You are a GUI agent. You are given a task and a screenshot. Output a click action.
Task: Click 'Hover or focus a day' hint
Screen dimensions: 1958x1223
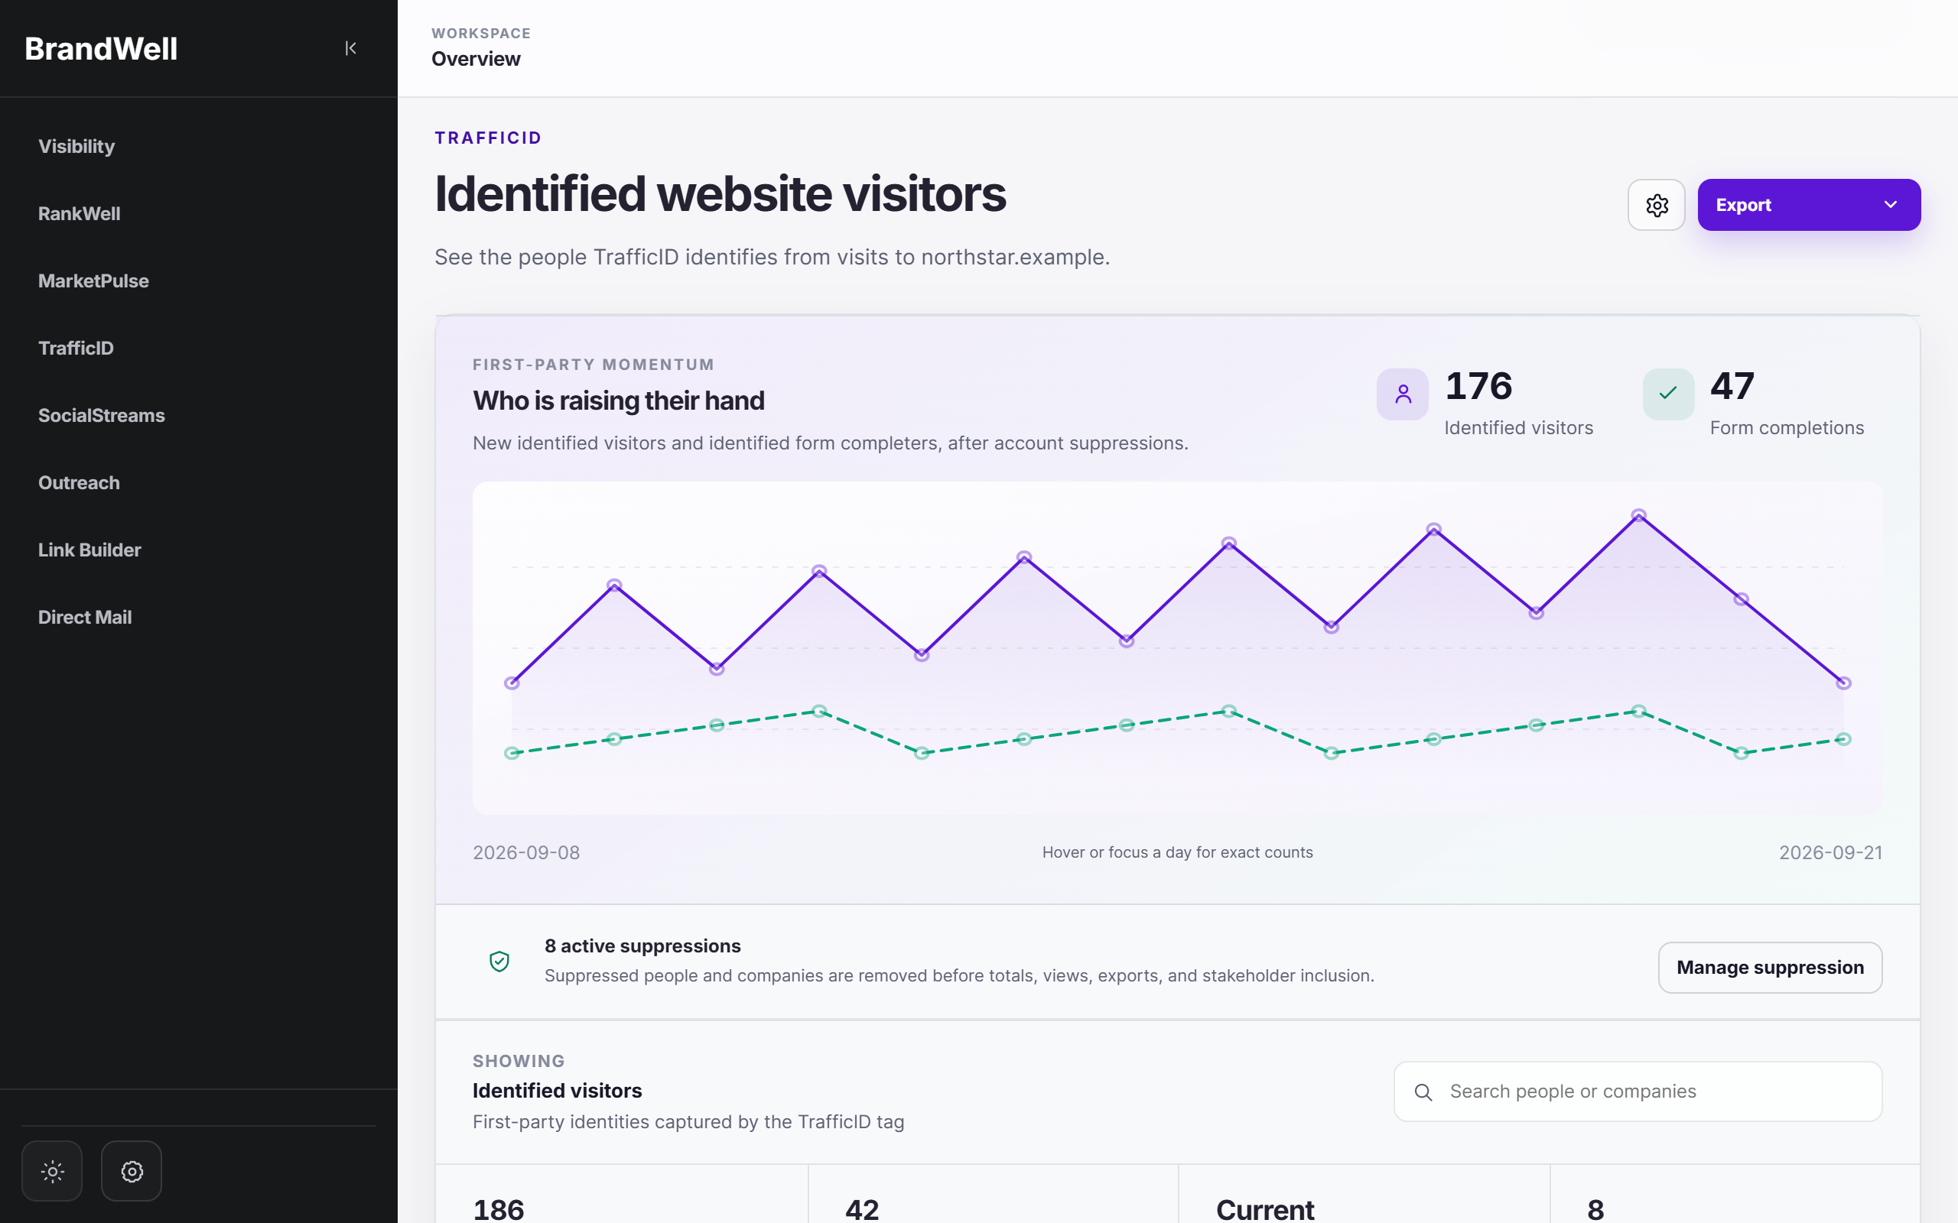tap(1177, 852)
